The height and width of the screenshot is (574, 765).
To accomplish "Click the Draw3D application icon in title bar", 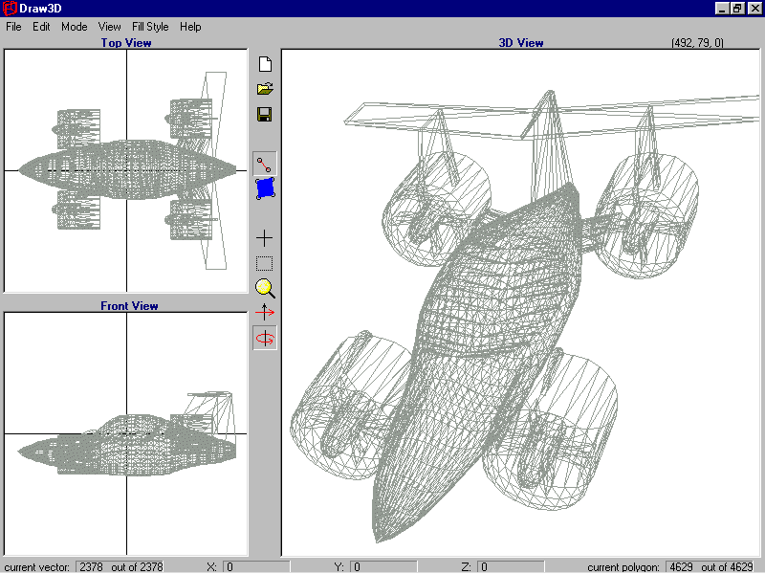I will click(10, 9).
